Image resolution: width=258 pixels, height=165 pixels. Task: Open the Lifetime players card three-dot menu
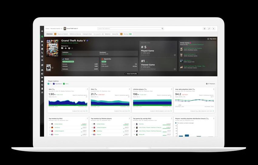tap(171, 89)
